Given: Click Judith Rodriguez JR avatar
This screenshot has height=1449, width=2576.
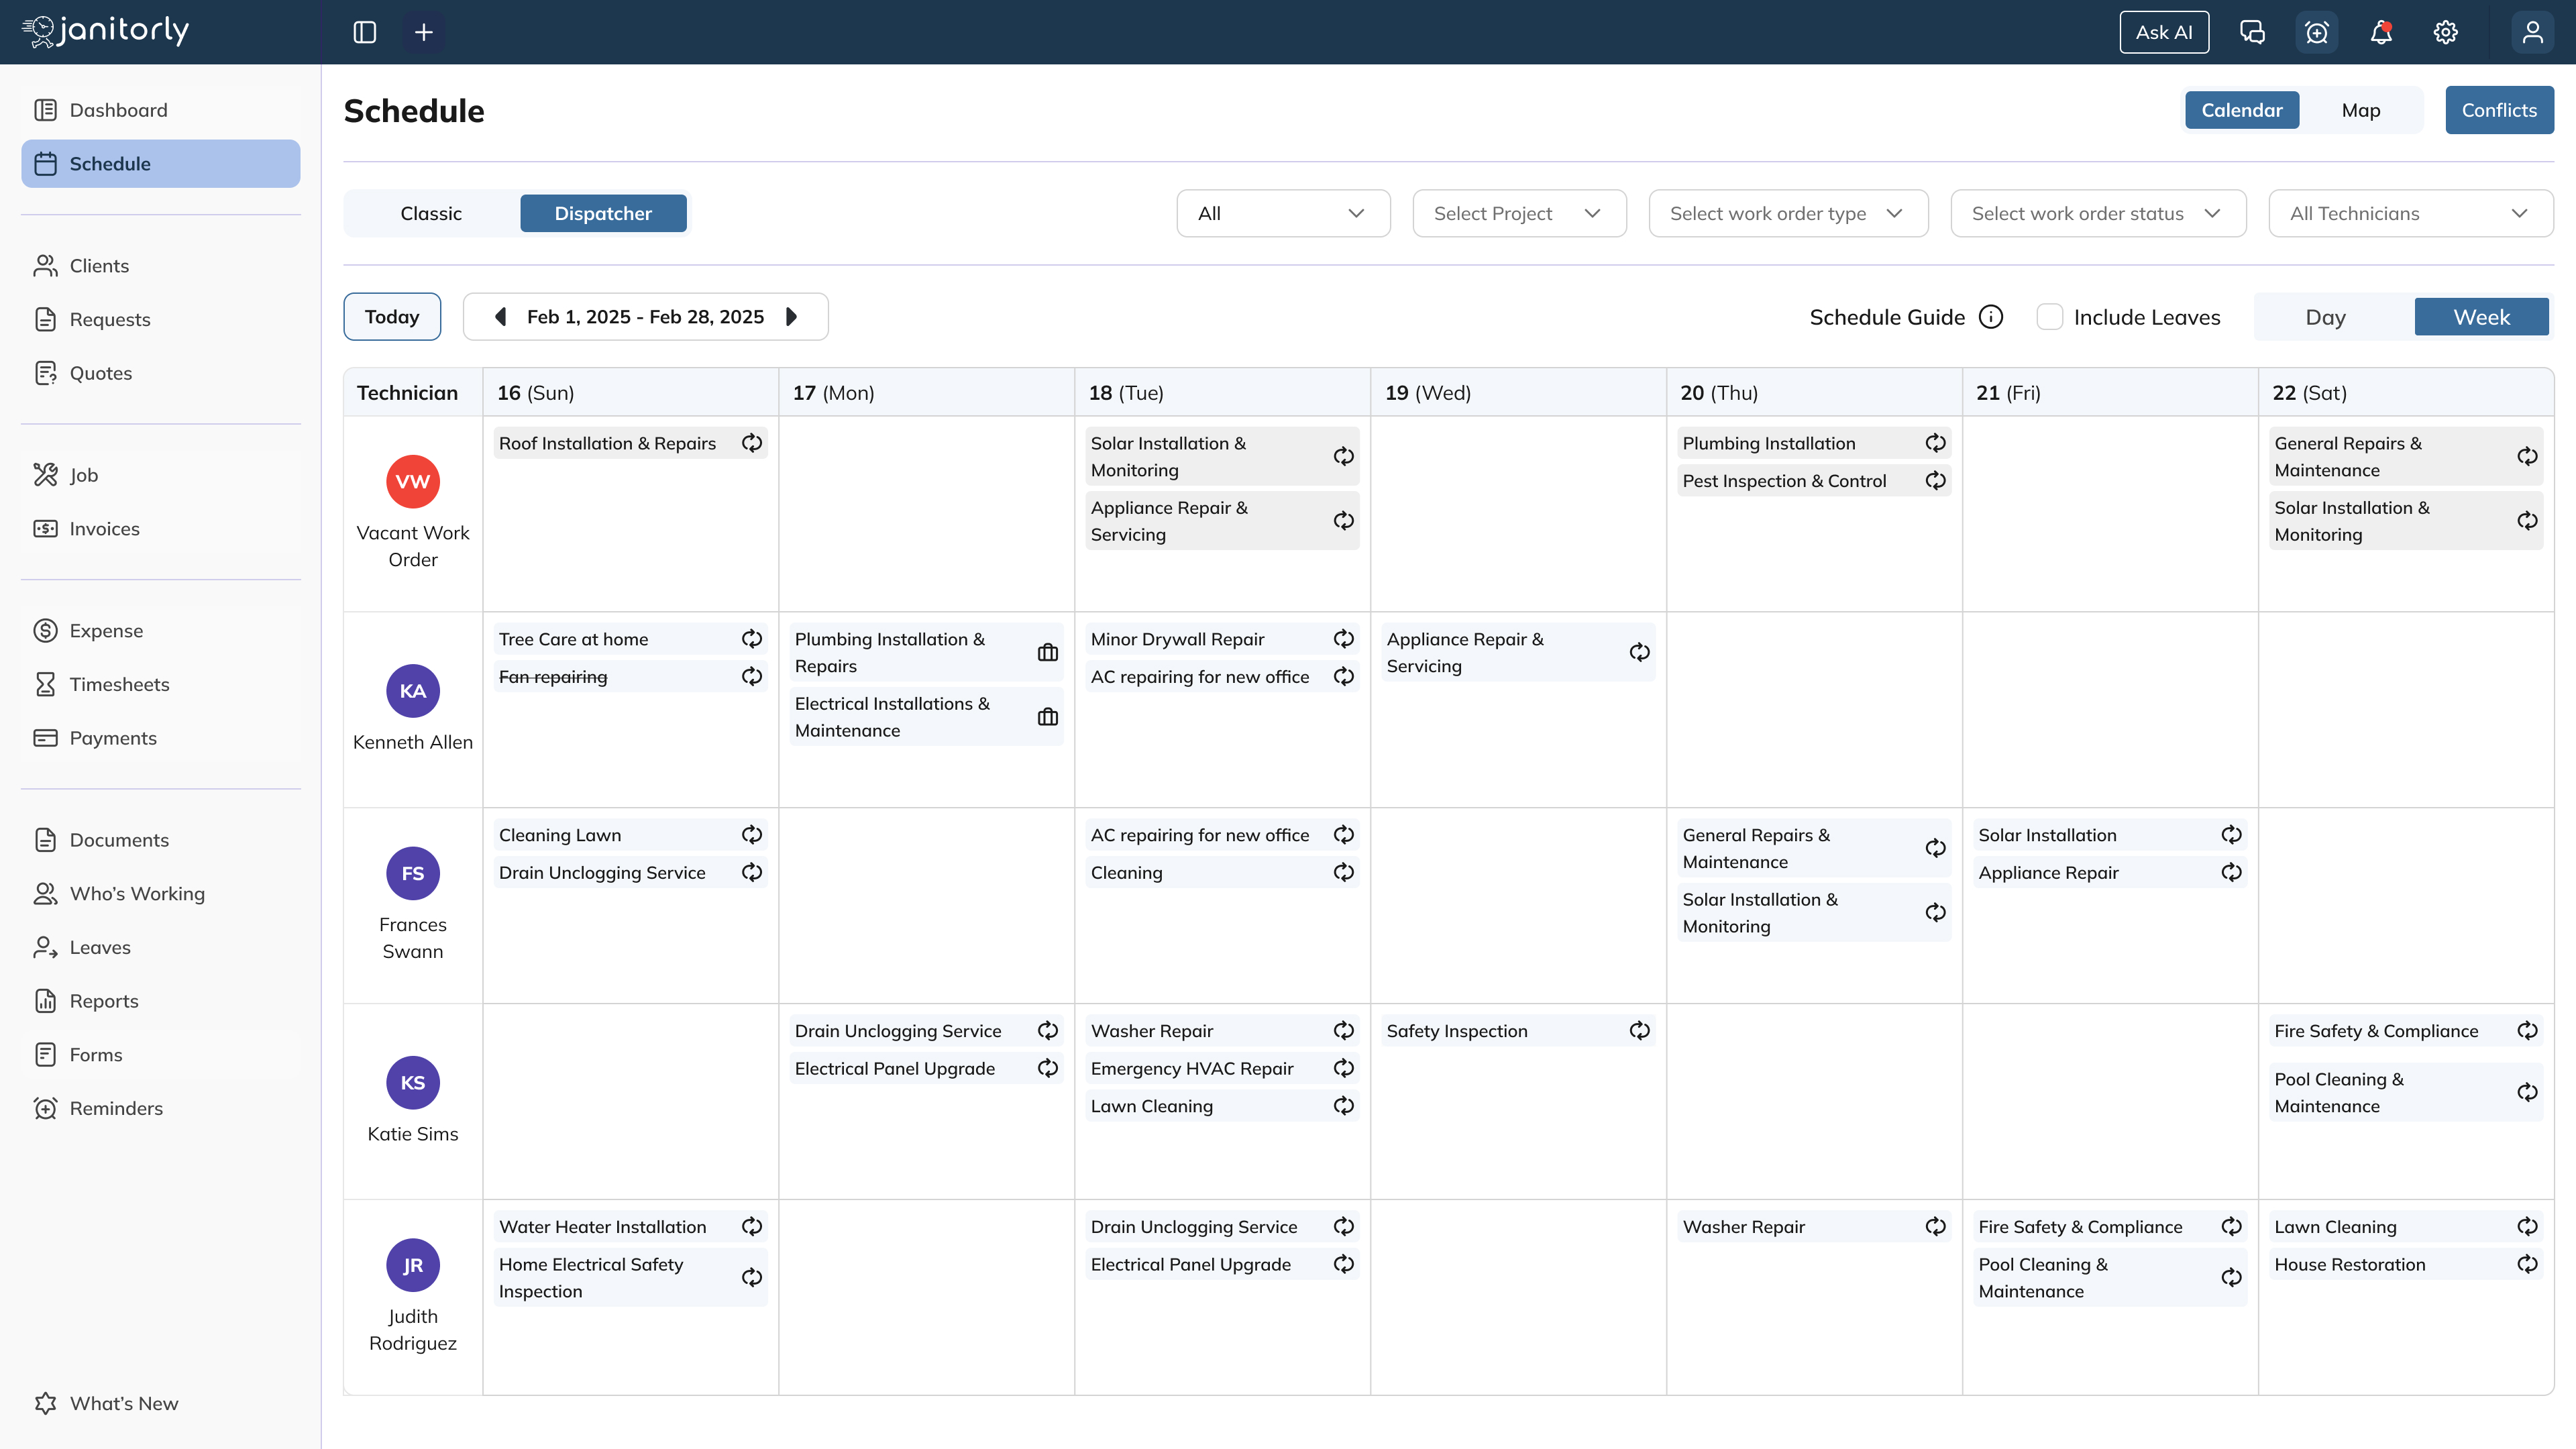Looking at the screenshot, I should point(413,1265).
